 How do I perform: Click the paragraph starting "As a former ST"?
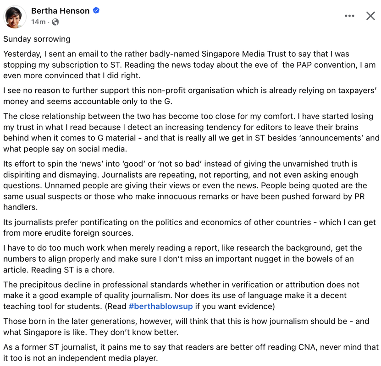click(183, 353)
